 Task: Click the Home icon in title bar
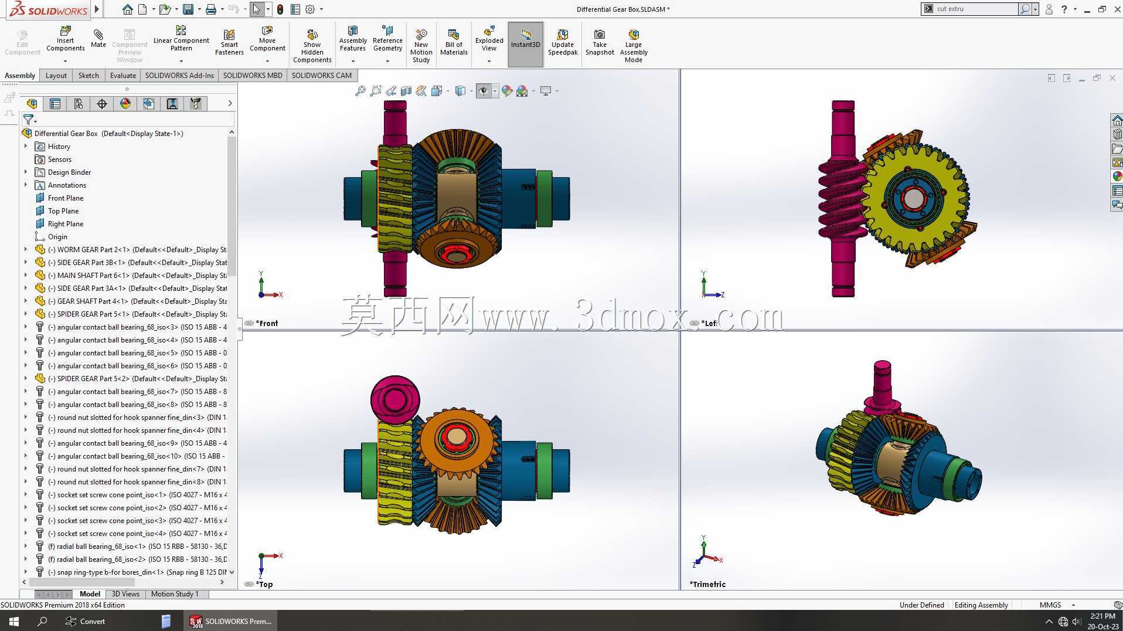[x=127, y=9]
